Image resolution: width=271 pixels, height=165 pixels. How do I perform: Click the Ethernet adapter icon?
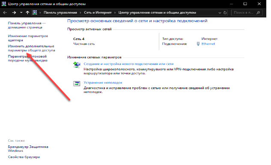click(x=198, y=44)
